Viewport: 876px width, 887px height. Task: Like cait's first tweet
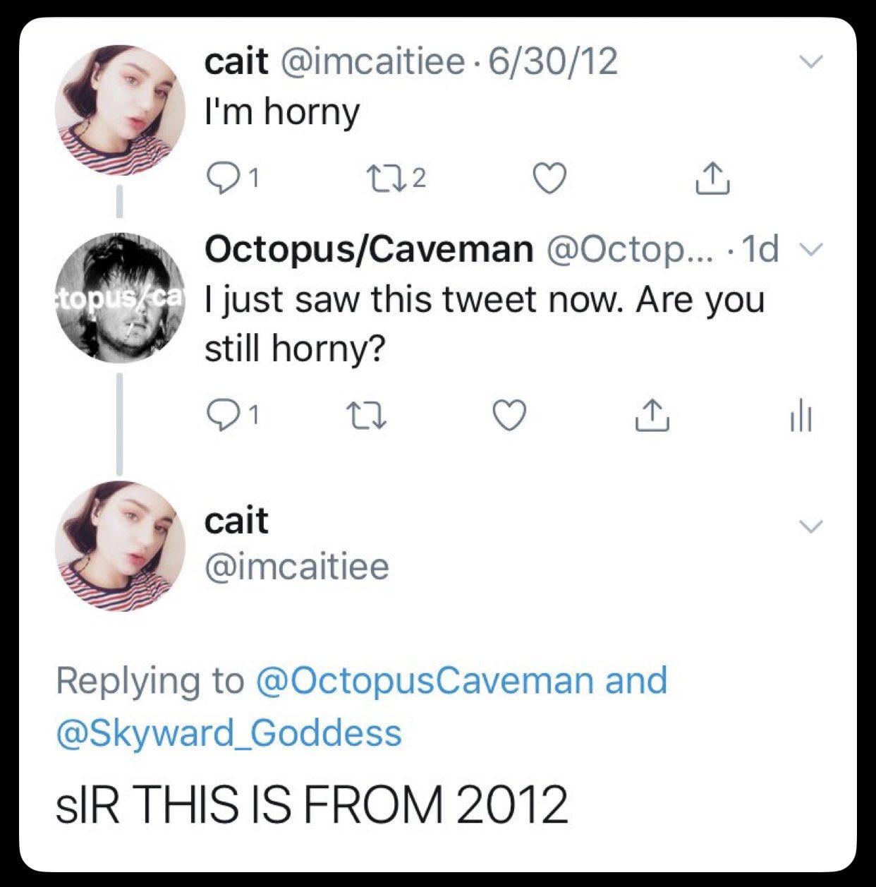(x=549, y=178)
